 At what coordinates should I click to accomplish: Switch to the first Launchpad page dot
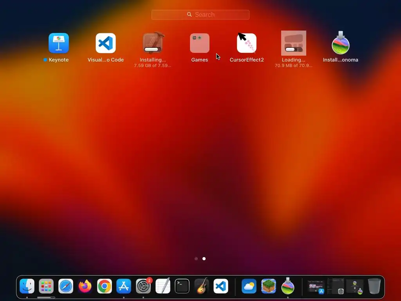click(196, 259)
